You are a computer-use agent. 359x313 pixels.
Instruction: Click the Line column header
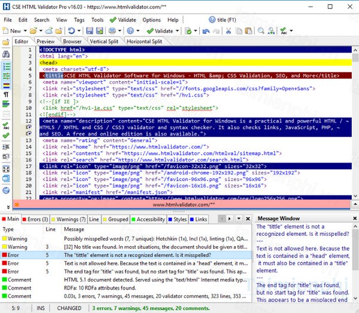tap(52, 229)
